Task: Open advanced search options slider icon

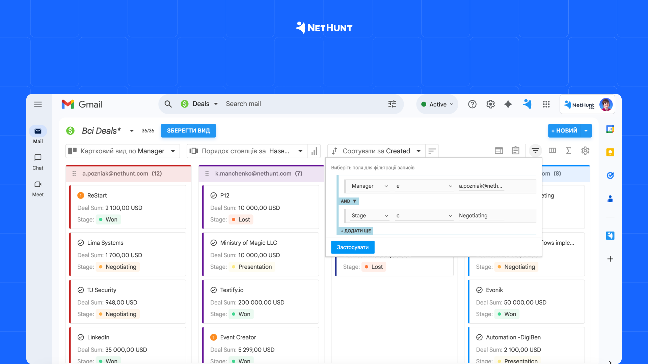Action: tap(392, 104)
